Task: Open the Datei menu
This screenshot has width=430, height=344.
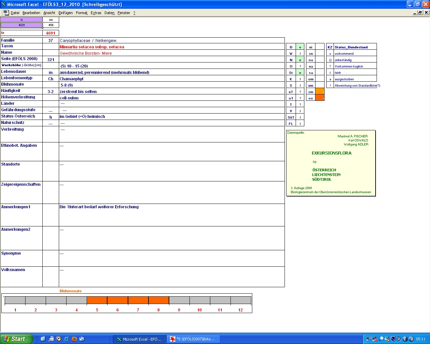Action: pos(15,13)
